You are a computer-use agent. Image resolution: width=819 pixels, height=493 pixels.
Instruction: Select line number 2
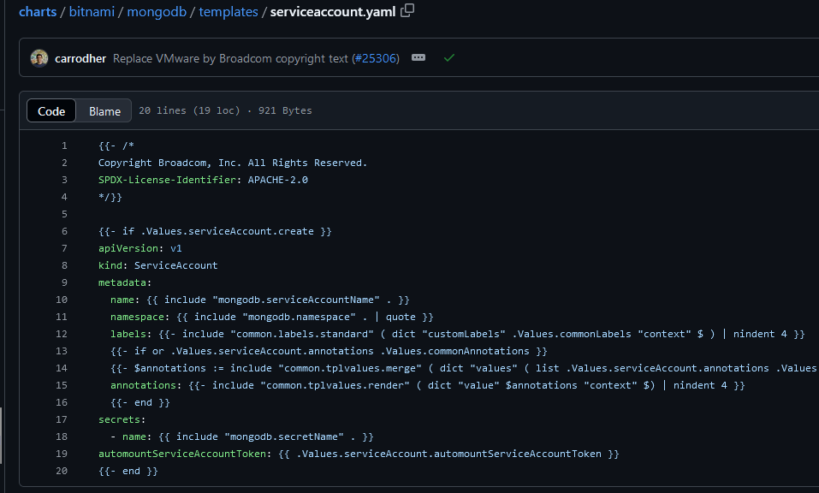tap(64, 163)
